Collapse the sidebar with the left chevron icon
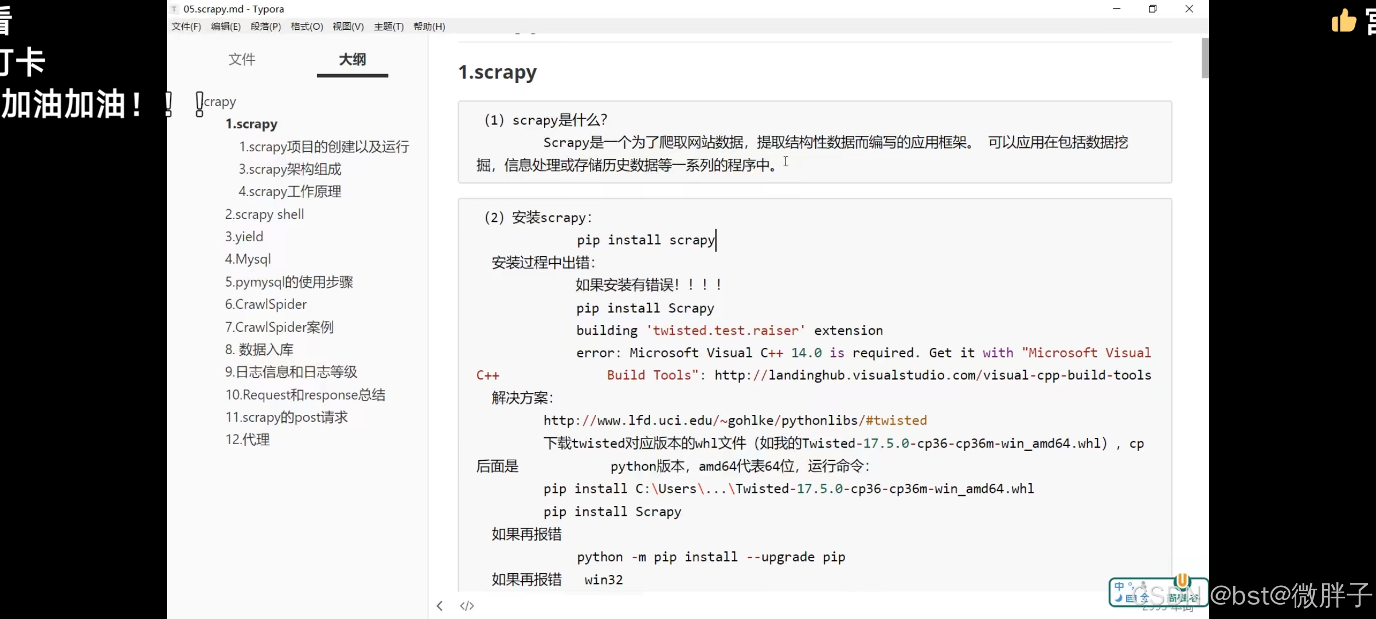 (x=440, y=606)
